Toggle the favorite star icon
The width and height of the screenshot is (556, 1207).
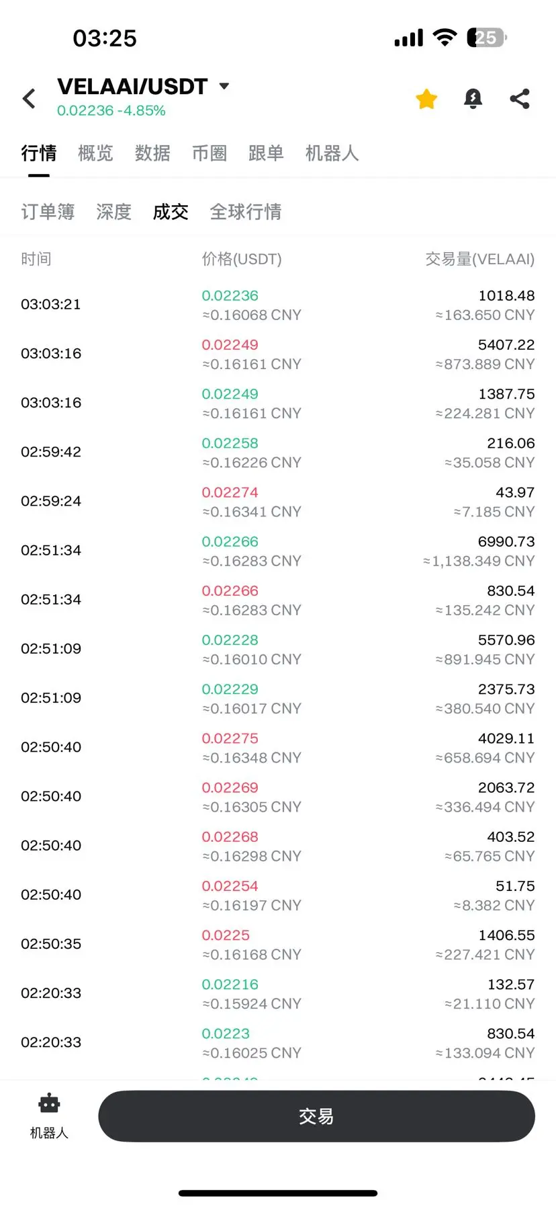pos(426,99)
